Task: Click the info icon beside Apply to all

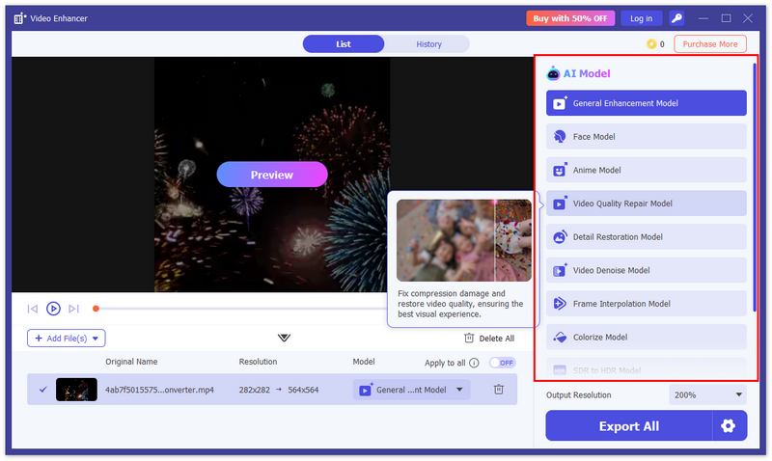Action: coord(474,363)
